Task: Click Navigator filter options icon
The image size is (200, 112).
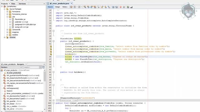Action: [43, 67]
